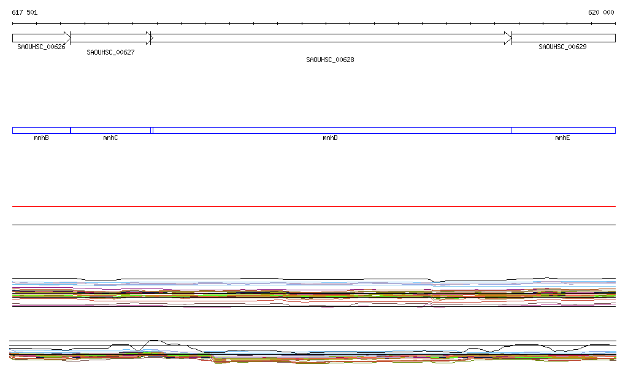Image resolution: width=628 pixels, height=375 pixels.
Task: Click the mnhD gene name label
Action: tap(330, 139)
